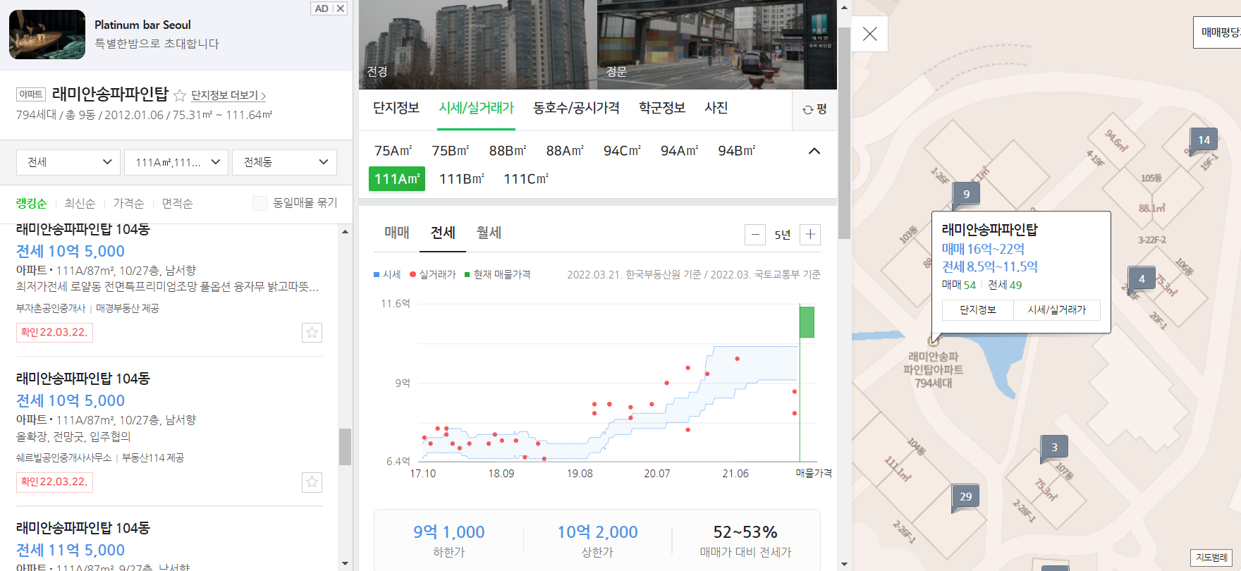The height and width of the screenshot is (571, 1241).
Task: Switch chart to 전세 tab
Action: click(x=443, y=233)
